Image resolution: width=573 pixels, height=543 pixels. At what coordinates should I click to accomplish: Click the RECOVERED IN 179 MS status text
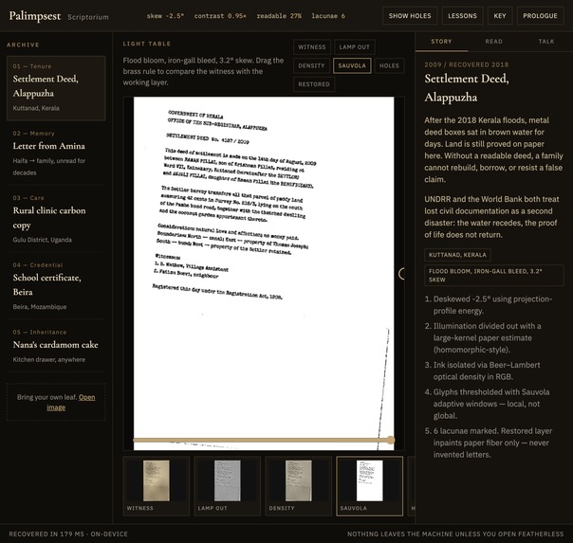[x=68, y=534]
